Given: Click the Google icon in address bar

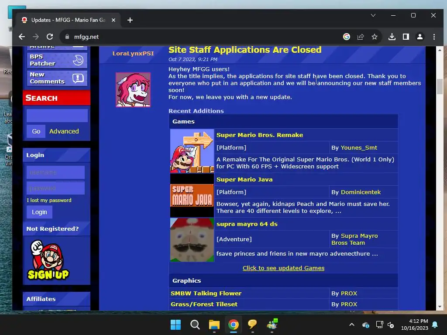Looking at the screenshot, I should 346,37.
